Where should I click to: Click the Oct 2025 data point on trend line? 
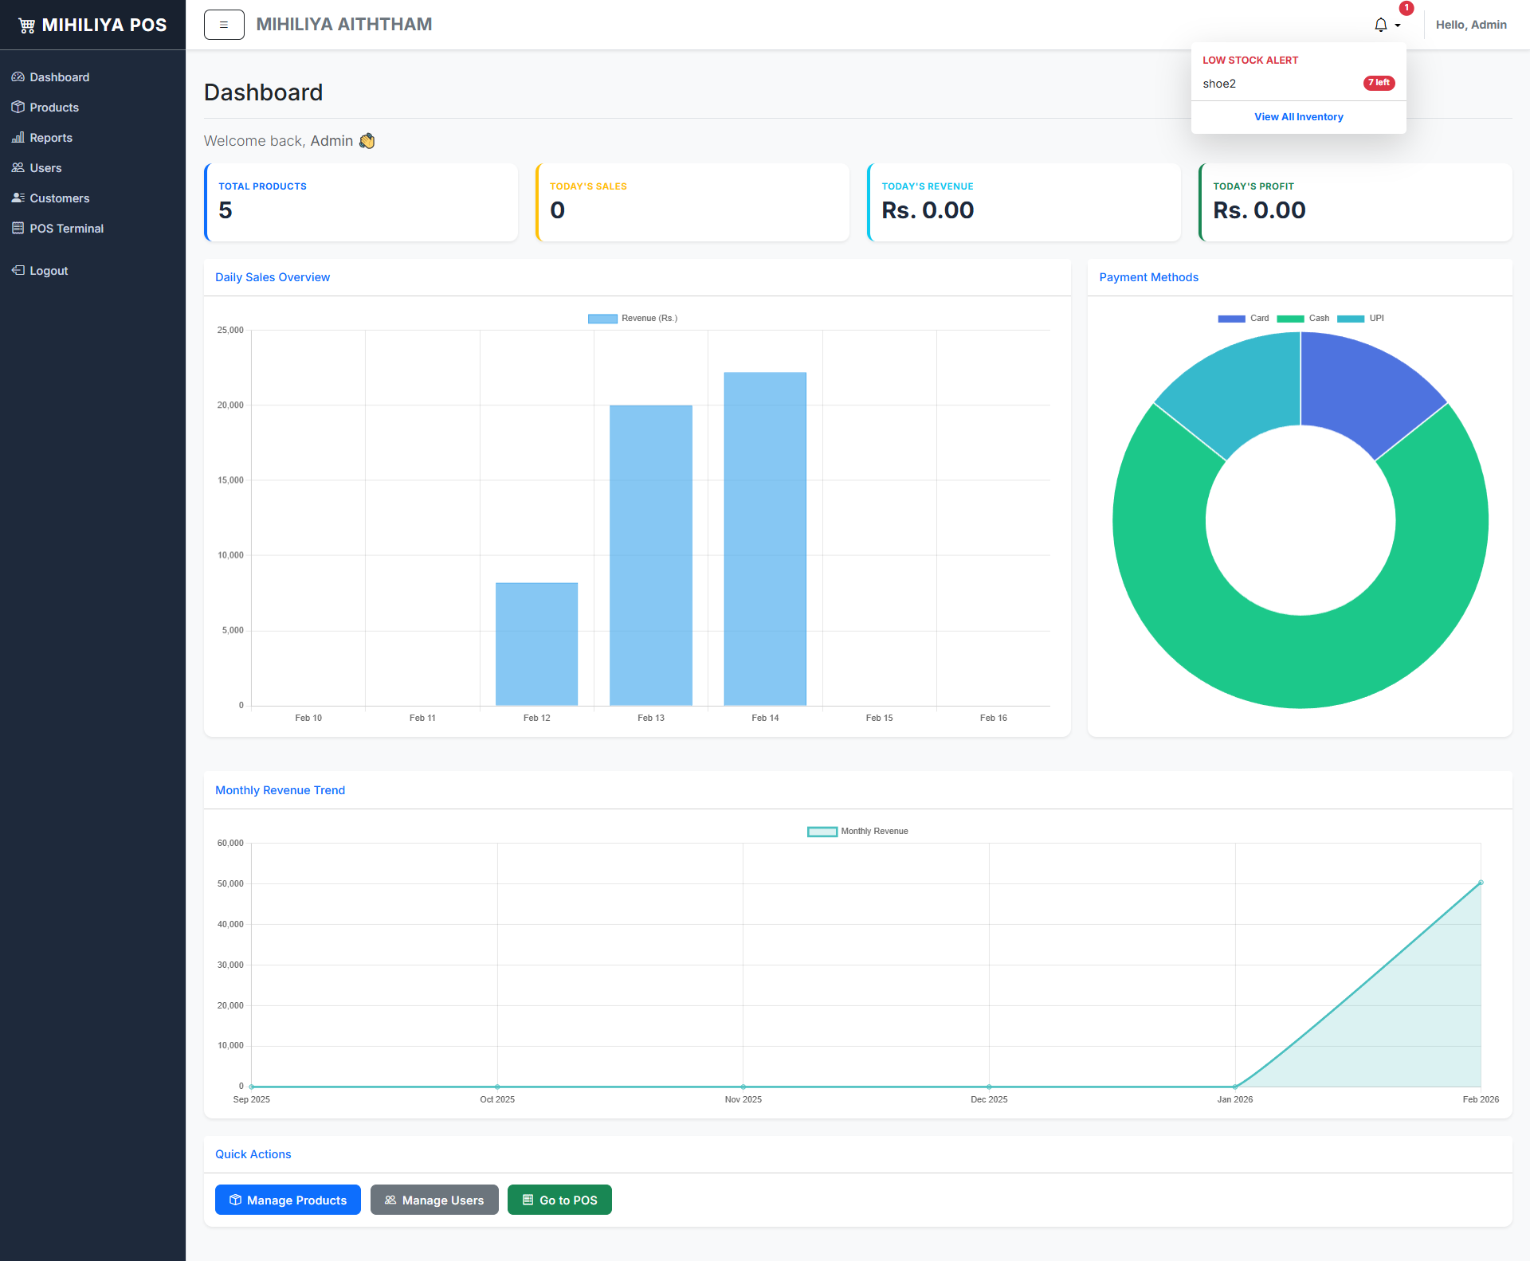(x=497, y=1087)
